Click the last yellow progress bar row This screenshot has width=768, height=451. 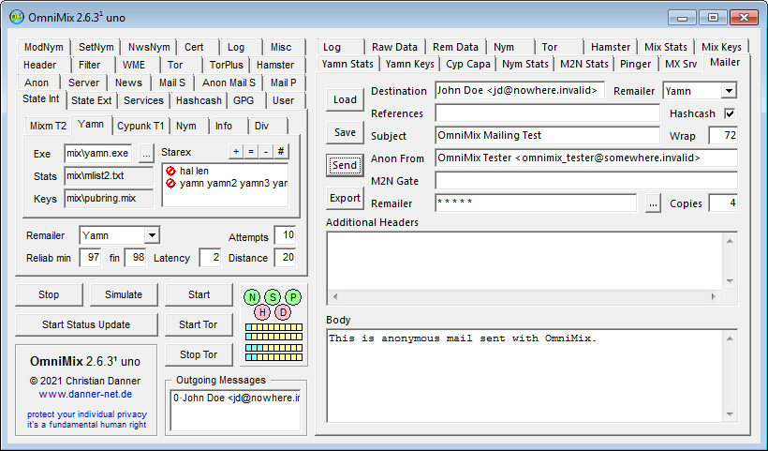pos(273,357)
